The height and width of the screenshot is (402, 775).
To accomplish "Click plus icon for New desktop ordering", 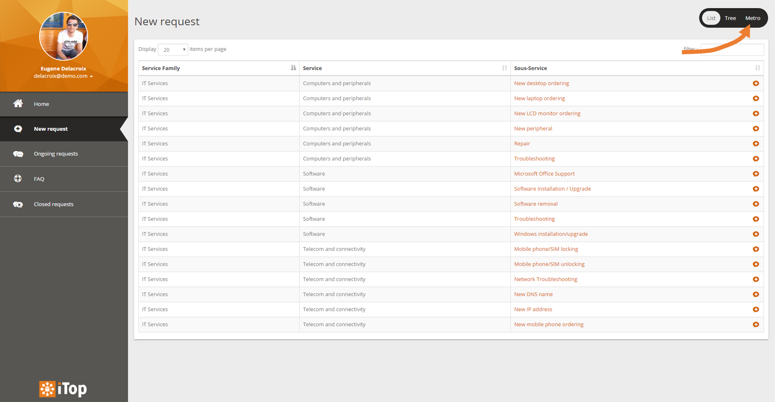I will [x=756, y=83].
